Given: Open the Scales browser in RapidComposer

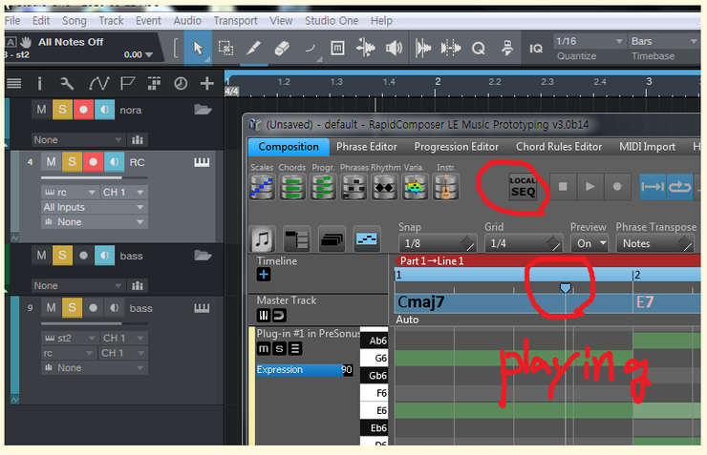Looking at the screenshot, I should point(263,187).
